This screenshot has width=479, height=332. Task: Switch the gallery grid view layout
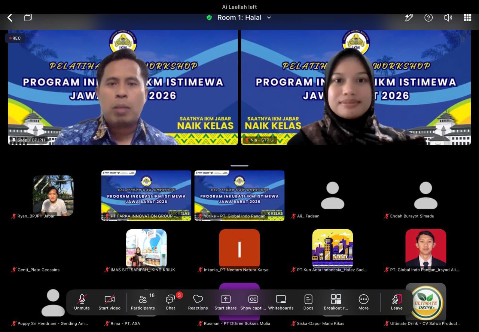pos(467,18)
